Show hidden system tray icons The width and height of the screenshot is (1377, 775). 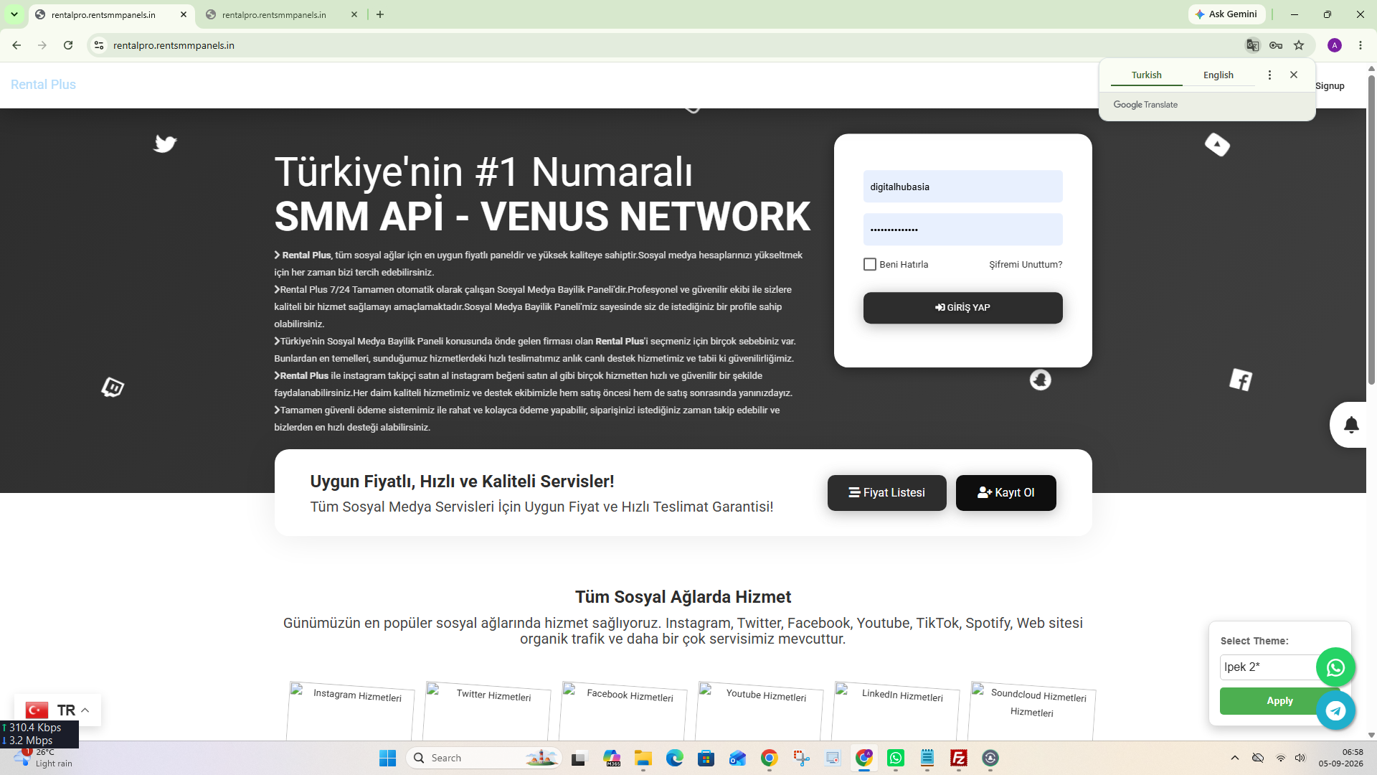1234,758
